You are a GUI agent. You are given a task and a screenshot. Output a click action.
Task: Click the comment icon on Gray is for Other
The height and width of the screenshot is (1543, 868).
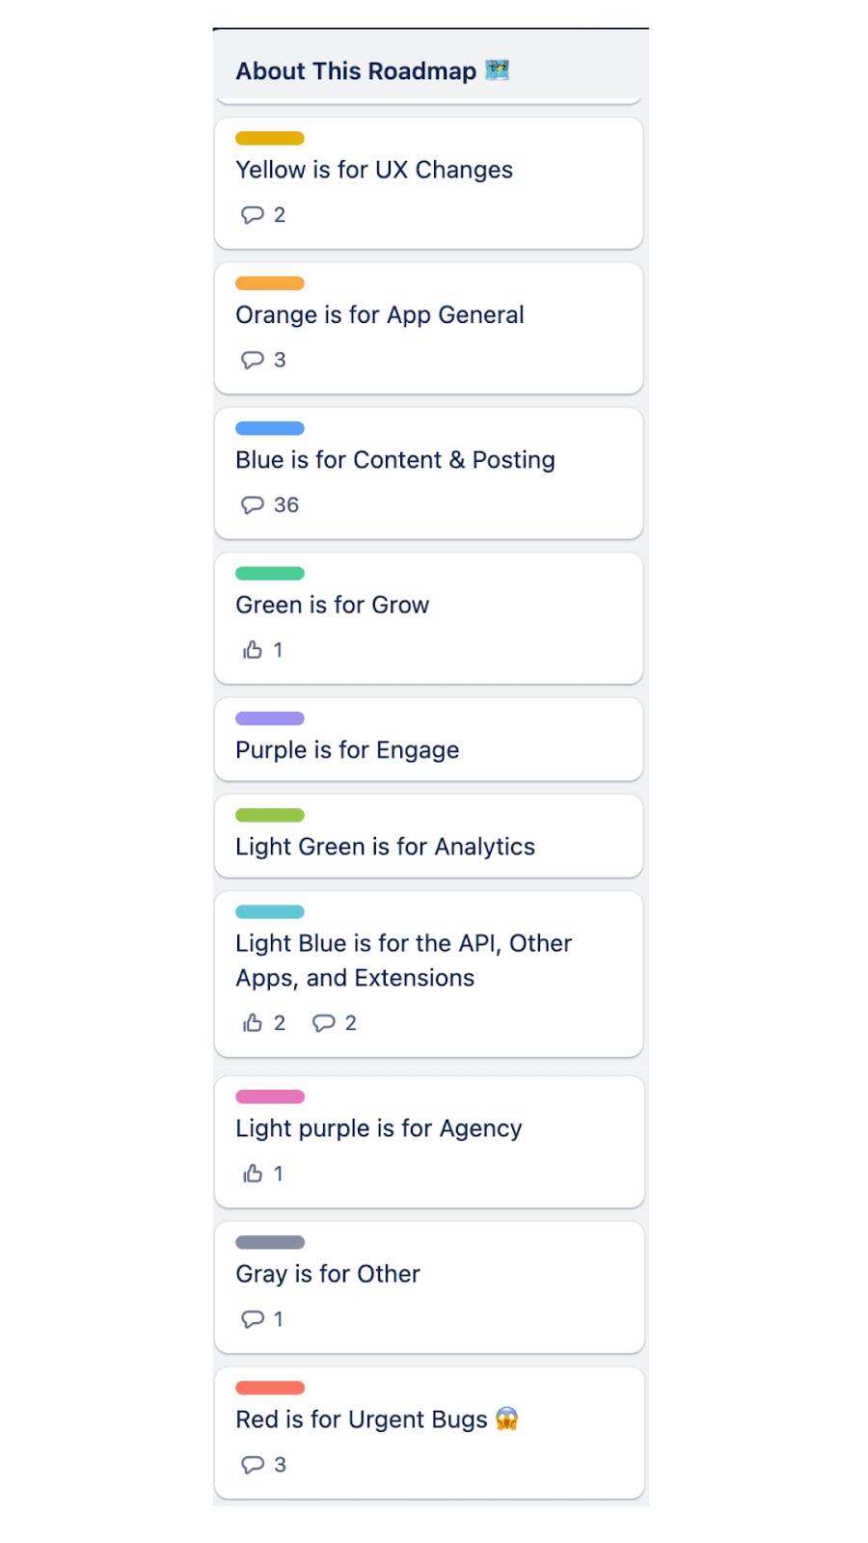[254, 1319]
